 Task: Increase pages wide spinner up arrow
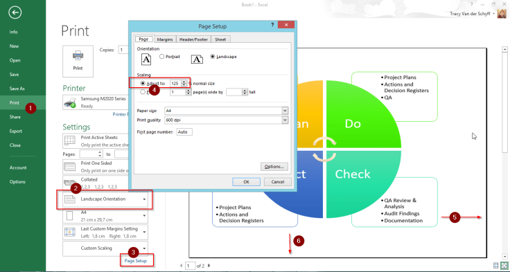[188, 91]
